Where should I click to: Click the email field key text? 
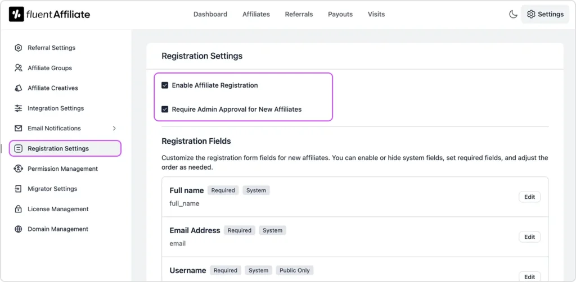coord(177,243)
